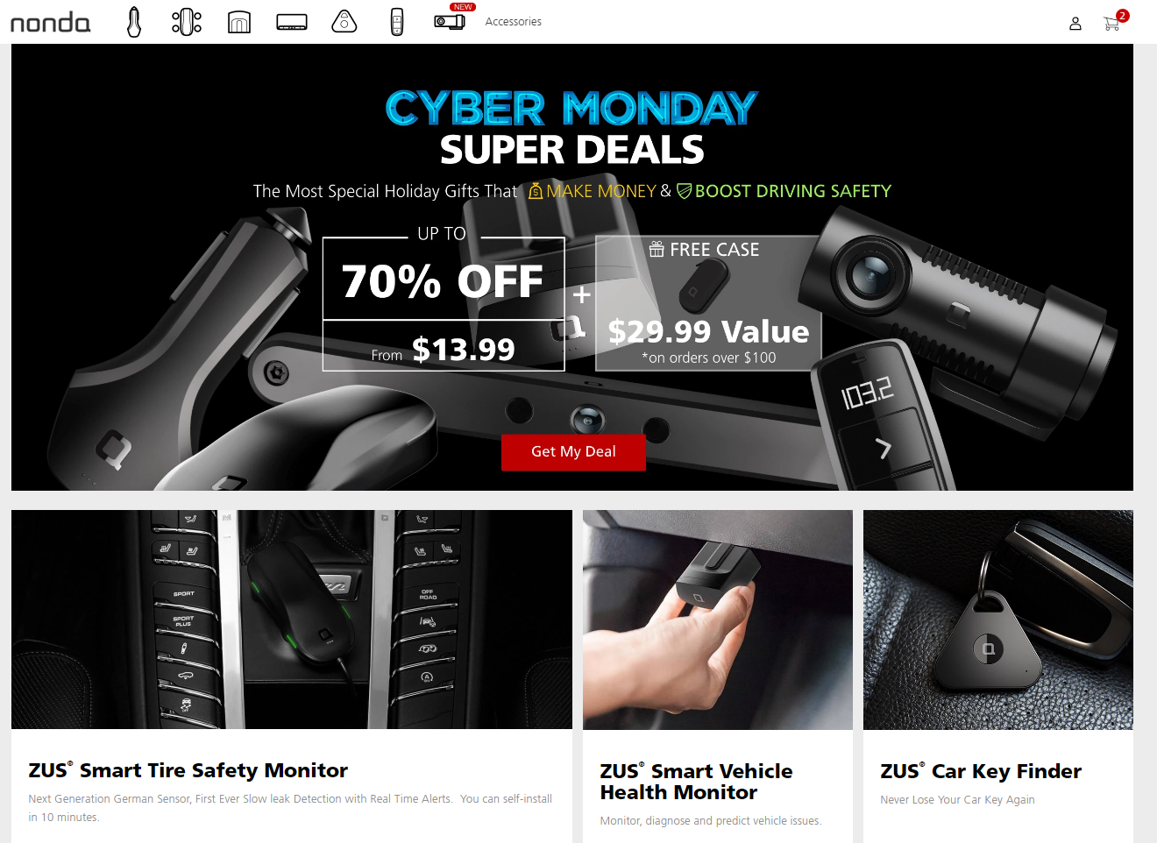This screenshot has height=843, width=1157.
Task: View the shopping cart with 2 items
Action: pos(1114,22)
